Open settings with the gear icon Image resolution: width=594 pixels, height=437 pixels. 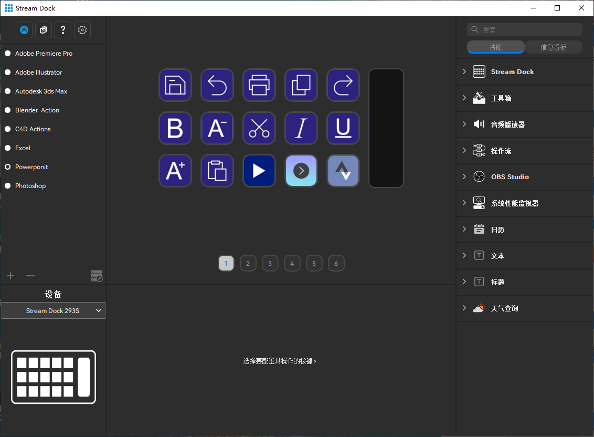(82, 30)
